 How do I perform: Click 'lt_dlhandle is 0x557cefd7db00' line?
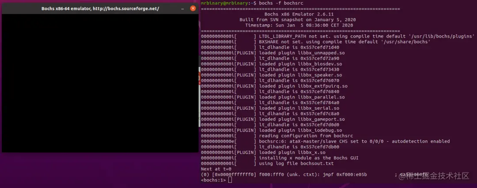coord(270,147)
